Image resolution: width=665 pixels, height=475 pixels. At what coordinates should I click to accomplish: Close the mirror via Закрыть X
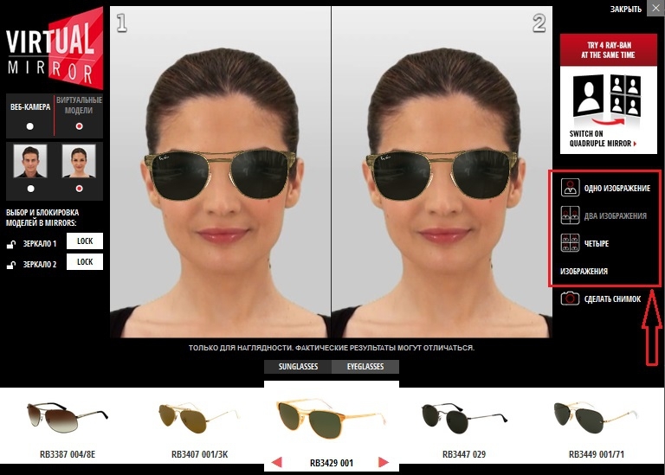pyautogui.click(x=655, y=9)
